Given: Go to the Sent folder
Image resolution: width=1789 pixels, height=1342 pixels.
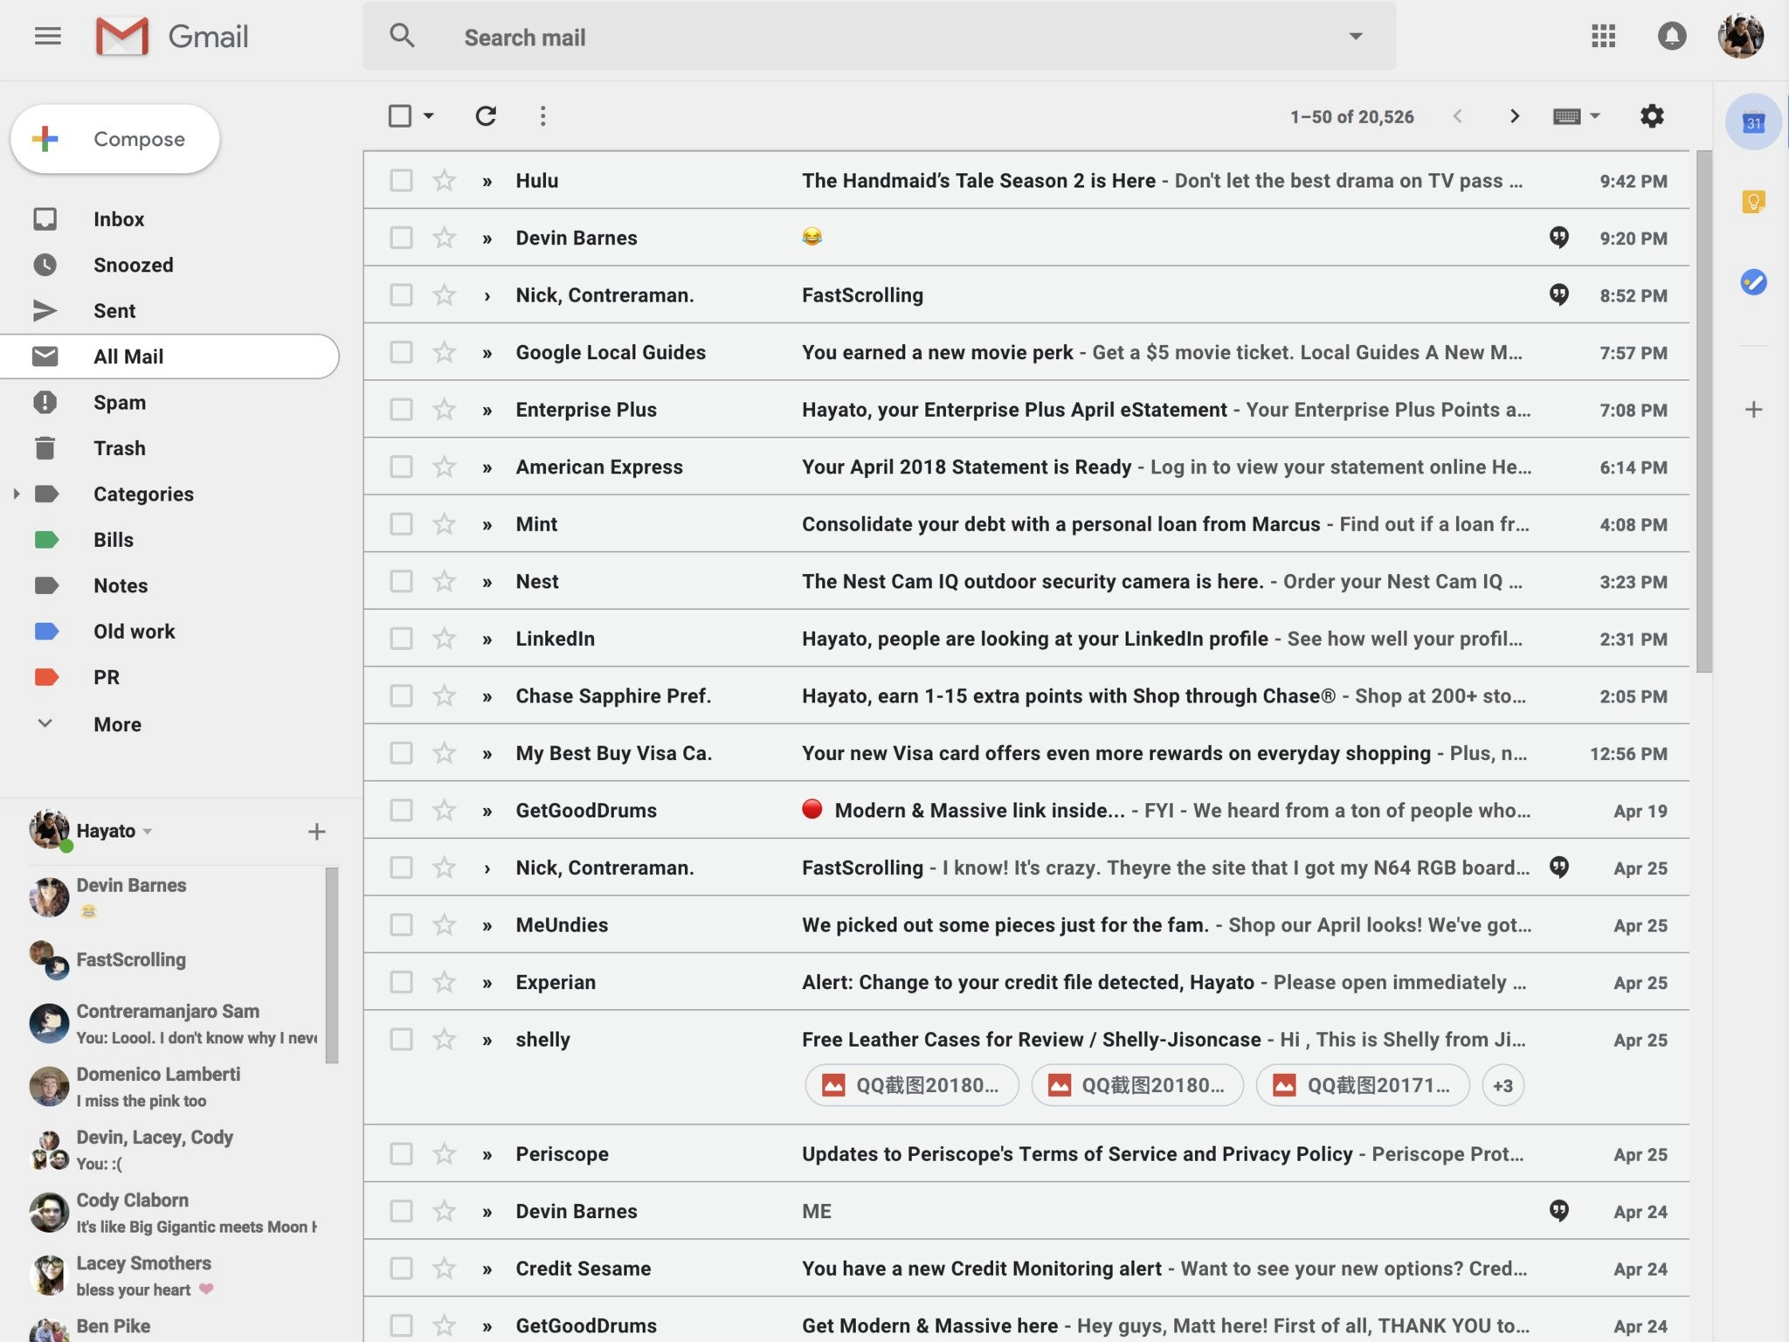Looking at the screenshot, I should pyautogui.click(x=114, y=311).
